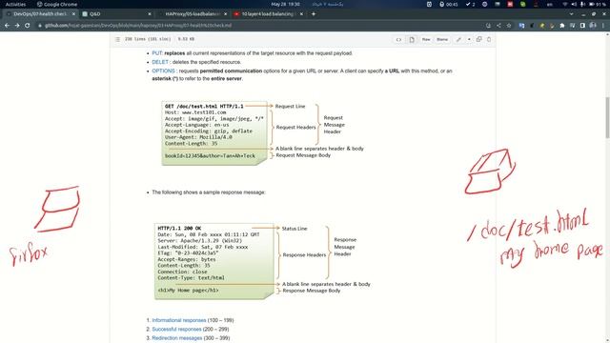
Task: Open the Informational responses link
Action: click(179, 320)
